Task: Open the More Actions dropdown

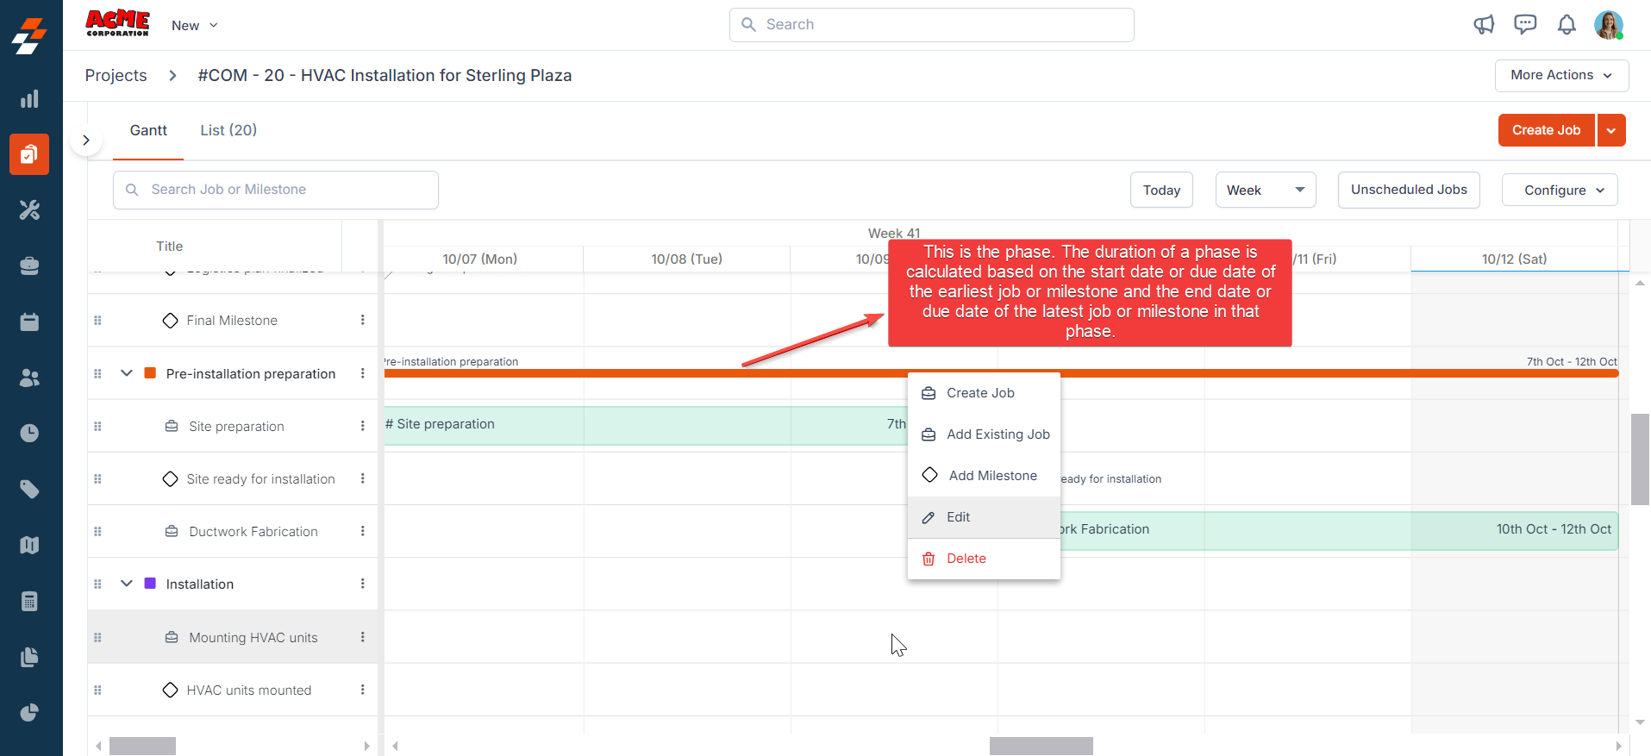Action: pyautogui.click(x=1560, y=76)
